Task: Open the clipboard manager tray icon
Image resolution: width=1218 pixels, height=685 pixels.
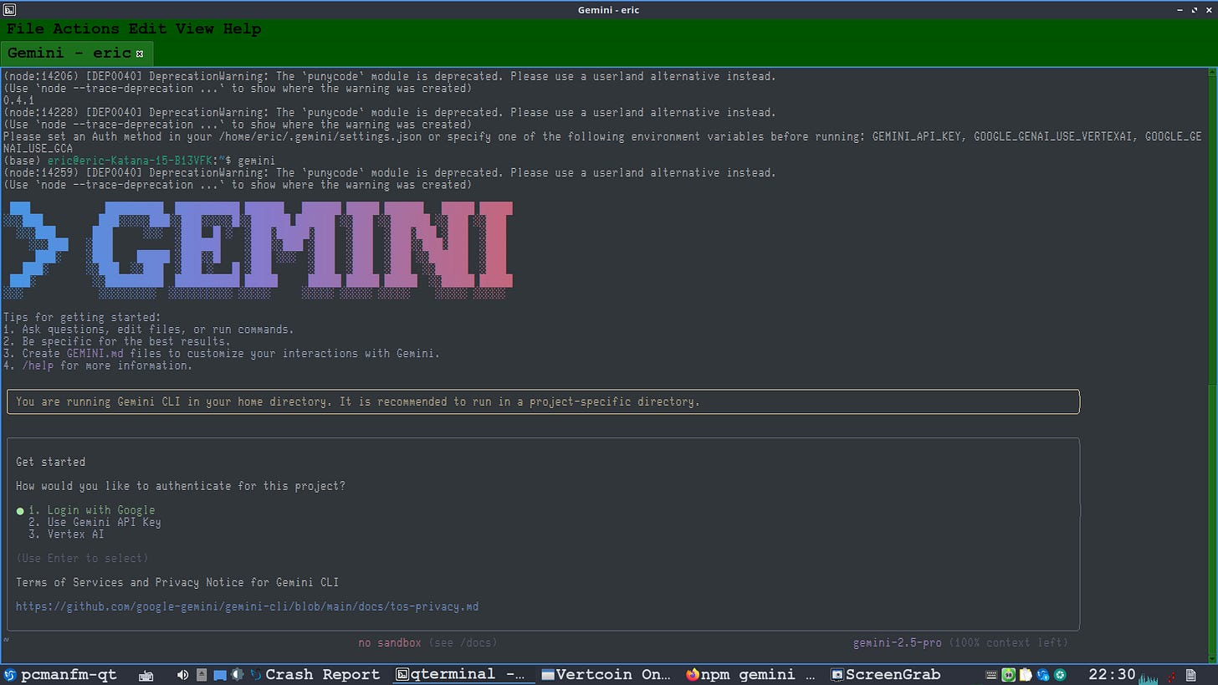Action: click(x=1026, y=674)
